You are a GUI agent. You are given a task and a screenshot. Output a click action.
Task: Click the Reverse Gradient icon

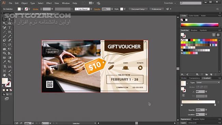point(183,95)
